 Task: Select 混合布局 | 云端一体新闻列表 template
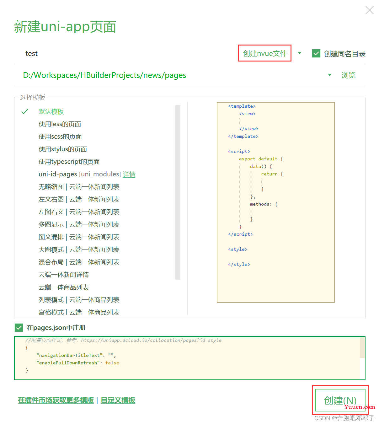point(79,262)
